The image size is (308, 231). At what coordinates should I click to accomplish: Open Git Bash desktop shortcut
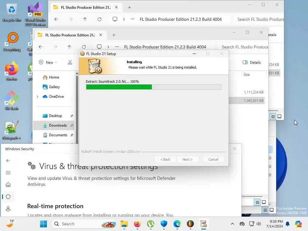click(12, 100)
